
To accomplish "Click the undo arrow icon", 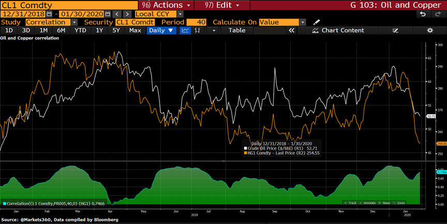I will point(423,14).
